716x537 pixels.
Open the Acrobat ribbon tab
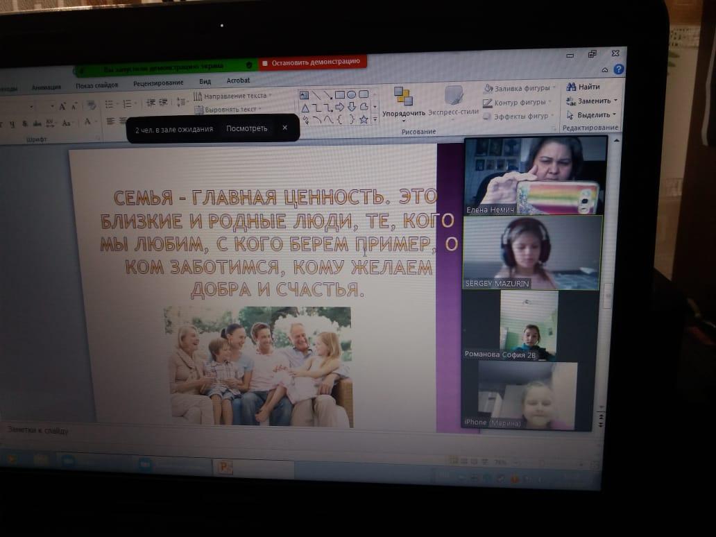(238, 81)
